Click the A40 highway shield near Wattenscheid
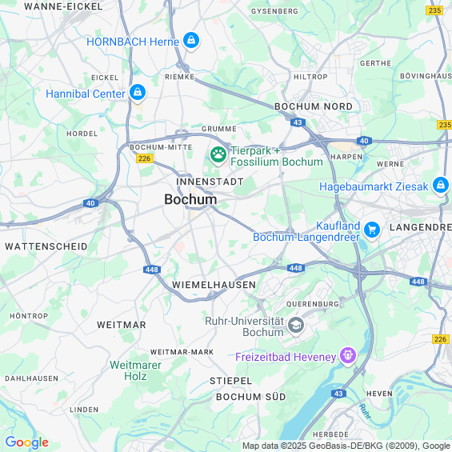Viewport: 452px width, 452px height. tap(90, 203)
